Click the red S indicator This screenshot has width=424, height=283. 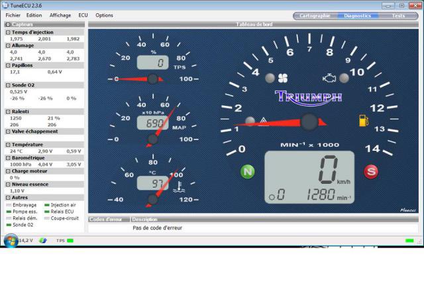(x=371, y=171)
